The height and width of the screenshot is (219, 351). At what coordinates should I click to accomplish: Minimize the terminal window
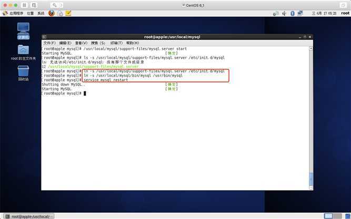[300, 37]
